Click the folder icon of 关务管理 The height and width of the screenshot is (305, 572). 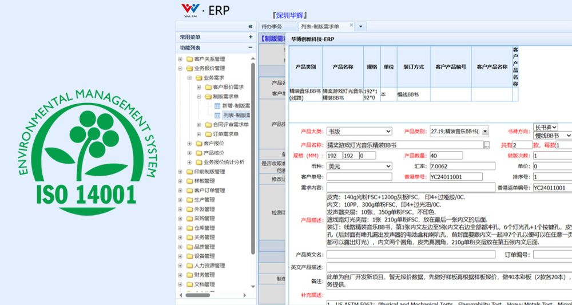point(190,237)
